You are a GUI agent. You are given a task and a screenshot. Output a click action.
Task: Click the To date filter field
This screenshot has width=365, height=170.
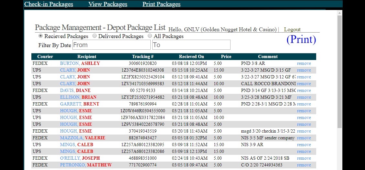191,45
